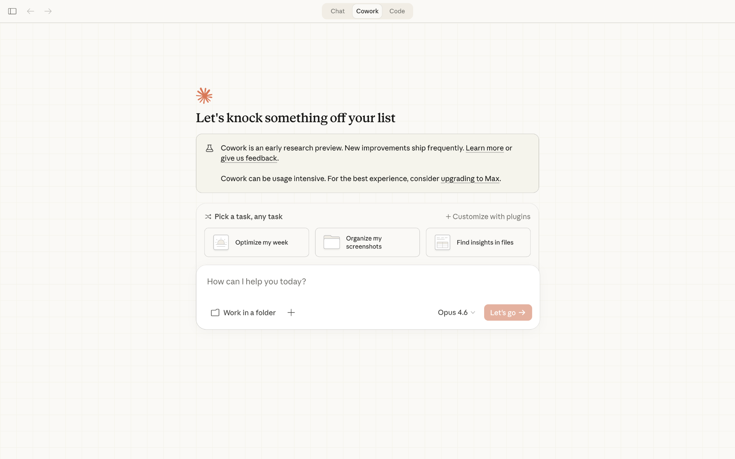This screenshot has height=459, width=735.
Task: Switch to the Chat tab
Action: [337, 11]
